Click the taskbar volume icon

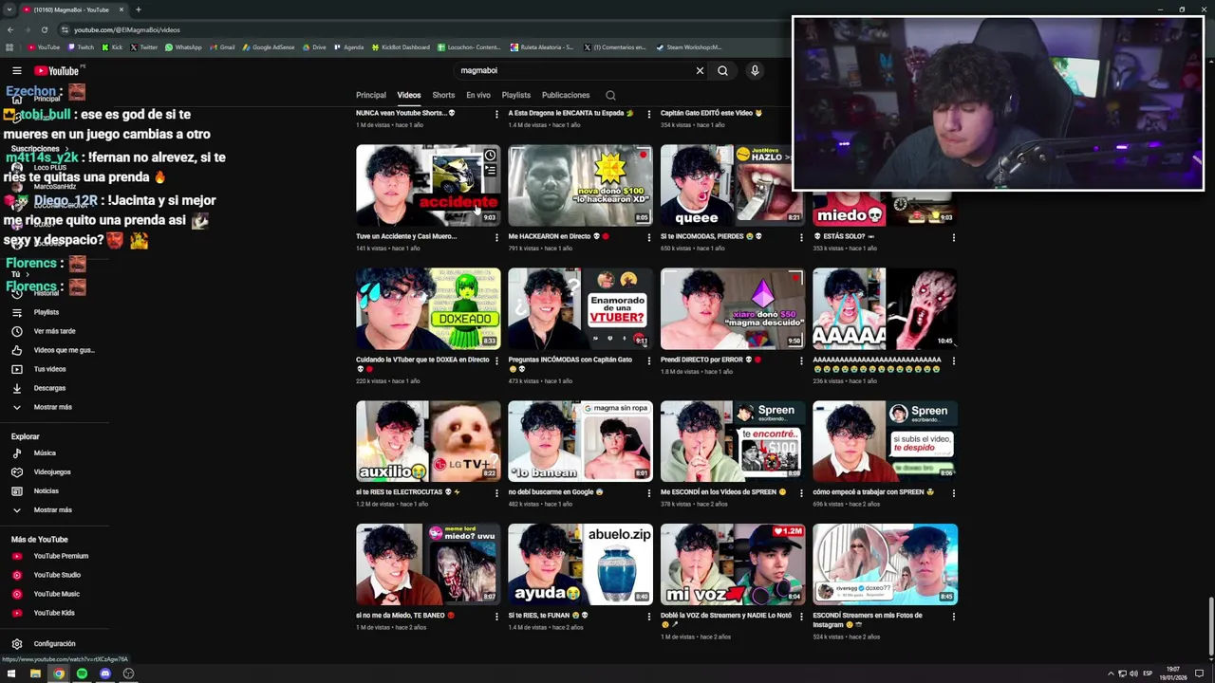(x=1133, y=674)
